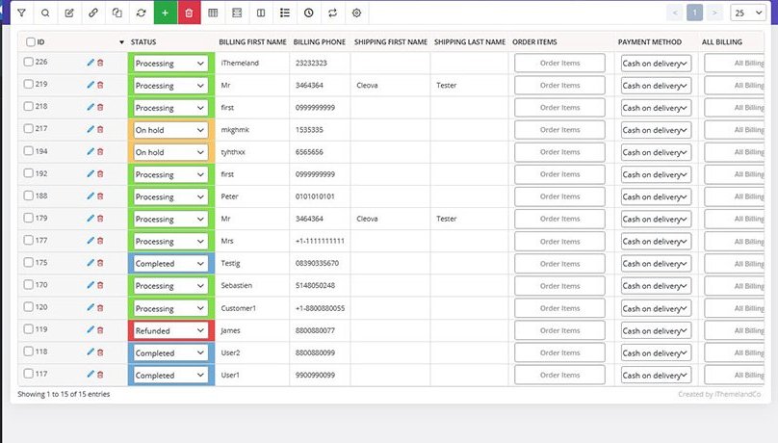Open Order Items button for order 226

559,63
